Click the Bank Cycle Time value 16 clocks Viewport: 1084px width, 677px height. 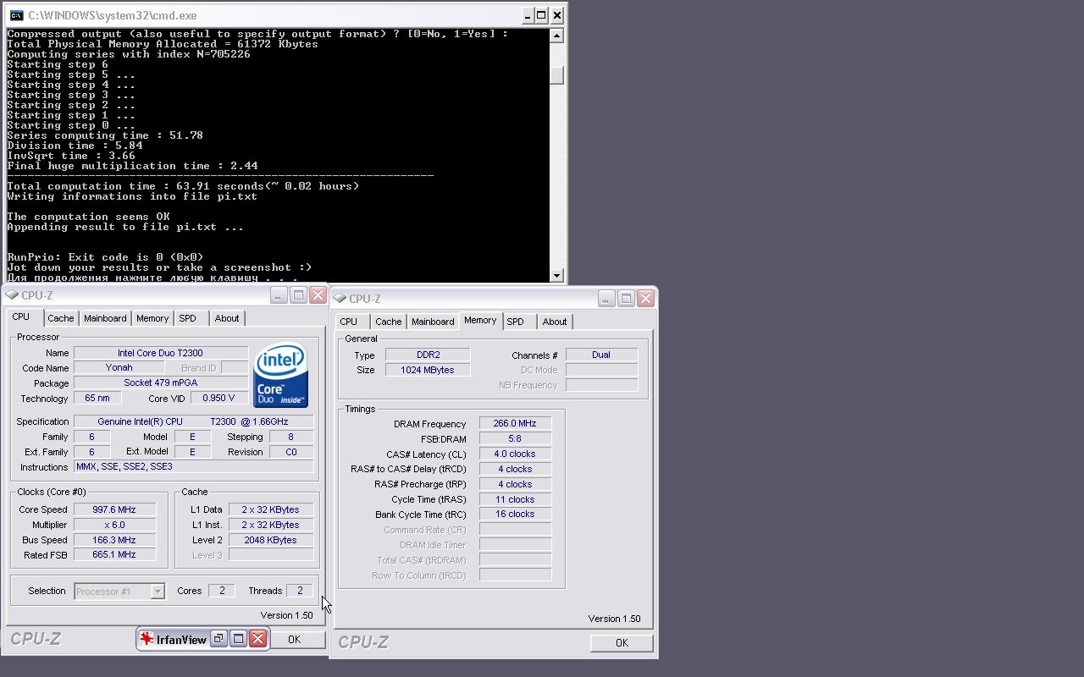(515, 515)
